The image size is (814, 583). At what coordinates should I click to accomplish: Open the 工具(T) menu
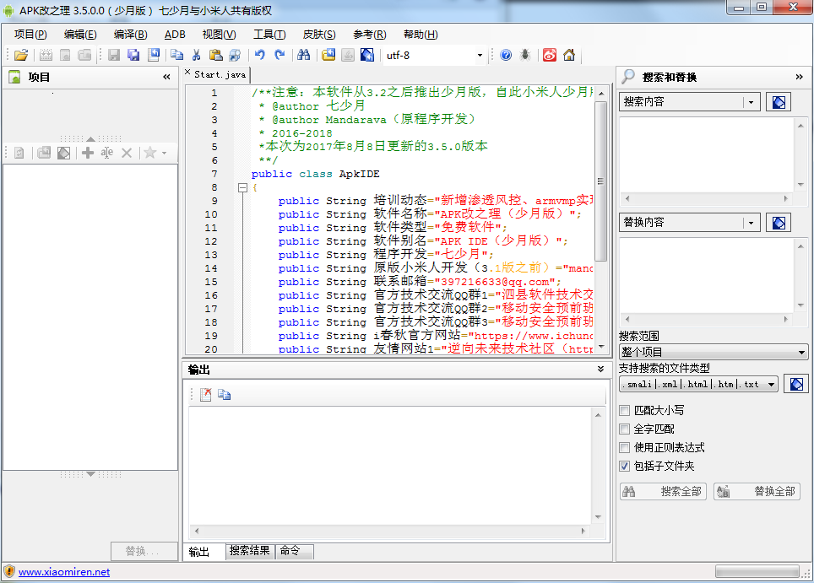point(269,35)
